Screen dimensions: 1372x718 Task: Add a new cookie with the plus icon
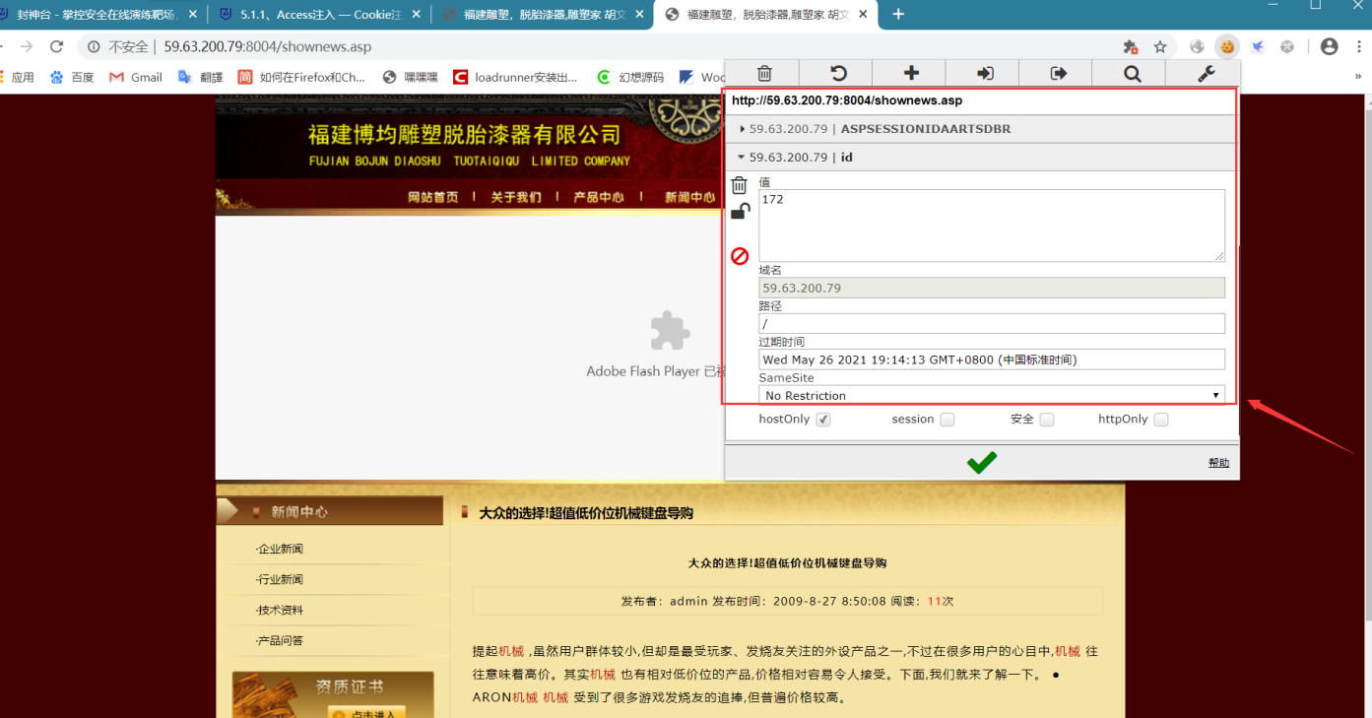[911, 73]
